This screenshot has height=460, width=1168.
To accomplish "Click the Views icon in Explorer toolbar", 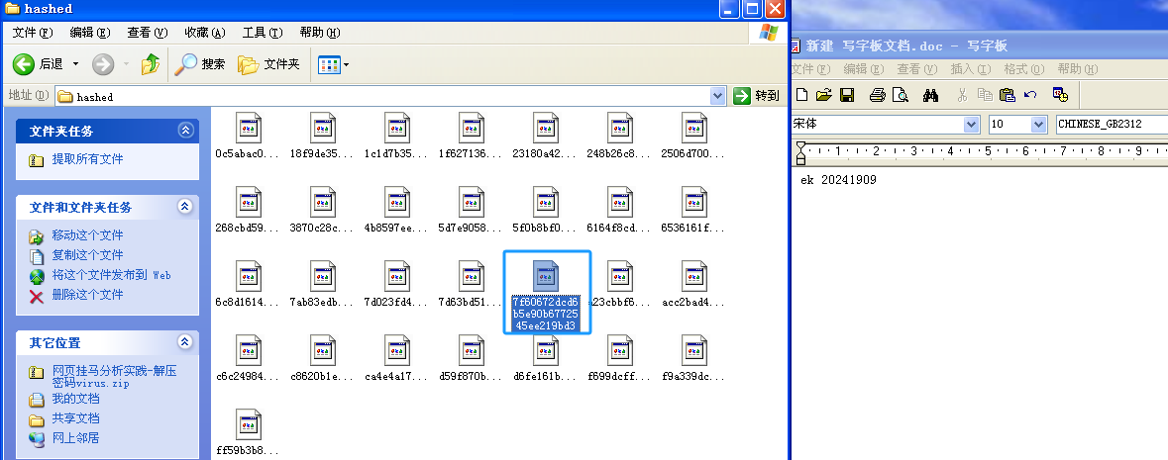I will click(329, 64).
